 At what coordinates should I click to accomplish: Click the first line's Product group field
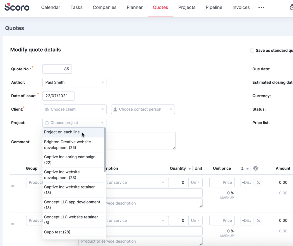click(x=34, y=183)
